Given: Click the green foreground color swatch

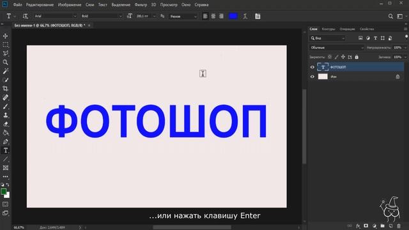Looking at the screenshot, I should click(3, 192).
